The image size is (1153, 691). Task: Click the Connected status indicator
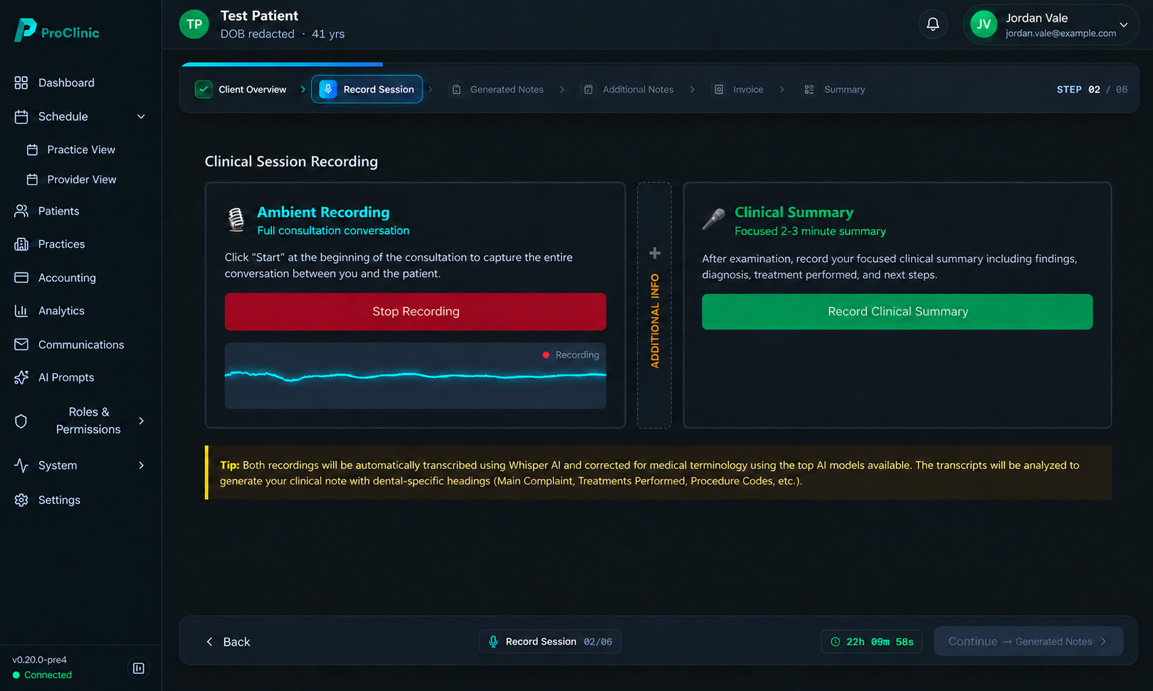tap(42, 675)
